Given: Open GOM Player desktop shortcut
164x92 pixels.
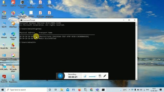Looking at the screenshot, I should pos(13,25).
